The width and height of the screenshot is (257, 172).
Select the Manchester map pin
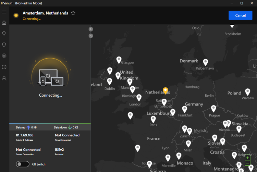130,82
